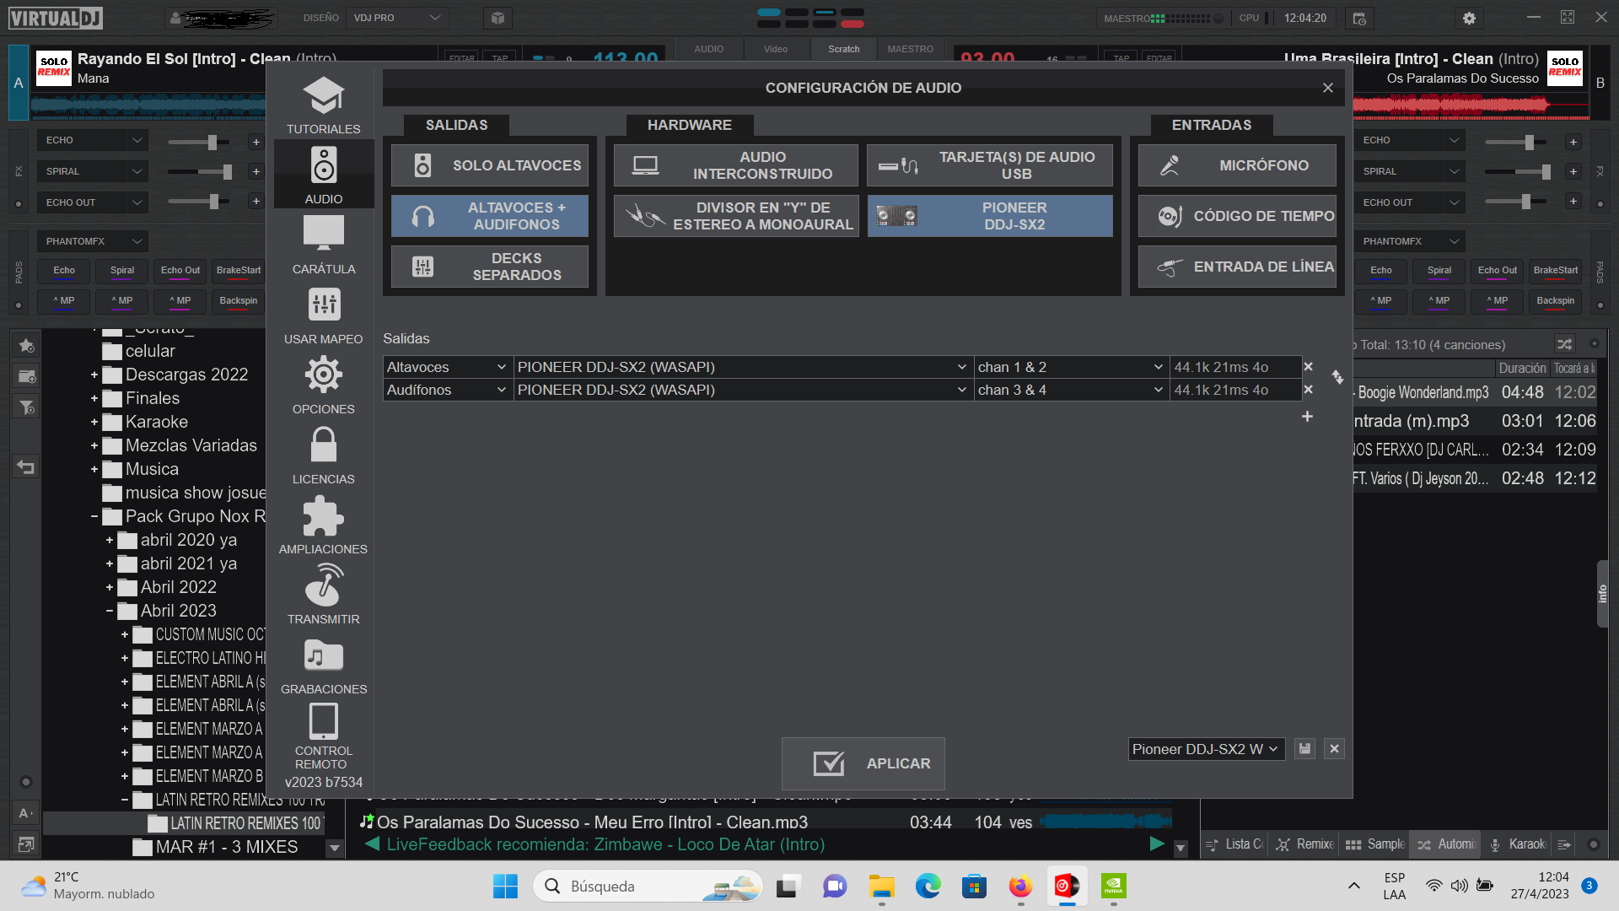Remove the Altavoces output row
This screenshot has width=1619, height=911.
1308,367
